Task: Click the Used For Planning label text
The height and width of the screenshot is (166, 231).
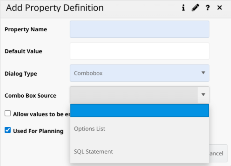Action: pyautogui.click(x=38, y=131)
